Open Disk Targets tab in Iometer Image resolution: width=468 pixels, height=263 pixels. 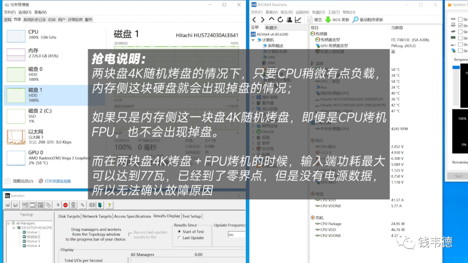click(69, 216)
